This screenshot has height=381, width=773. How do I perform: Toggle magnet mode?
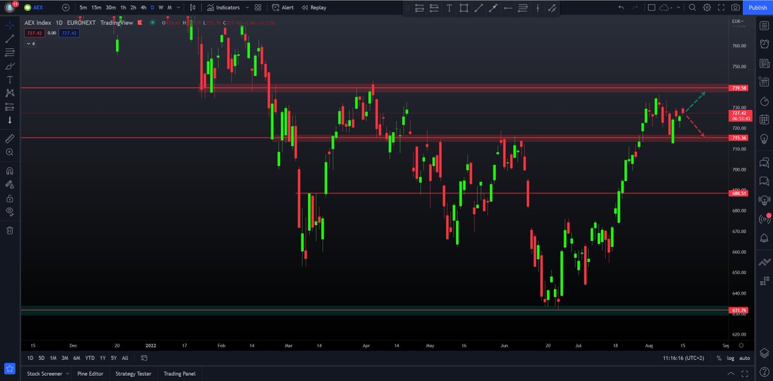(x=10, y=171)
